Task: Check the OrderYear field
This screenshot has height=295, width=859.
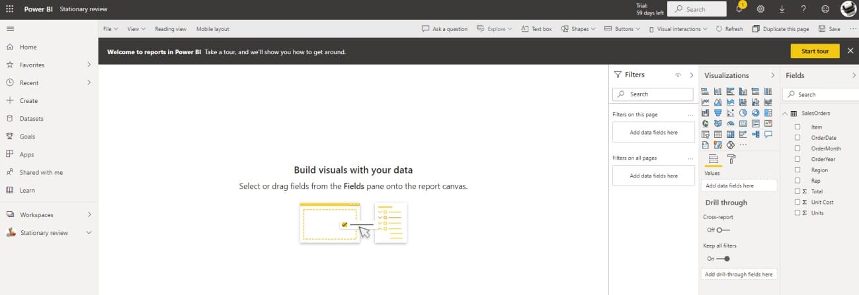Action: [798, 159]
